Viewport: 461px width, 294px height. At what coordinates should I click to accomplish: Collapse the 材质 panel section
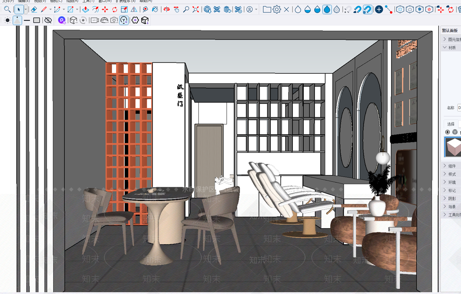(451, 47)
